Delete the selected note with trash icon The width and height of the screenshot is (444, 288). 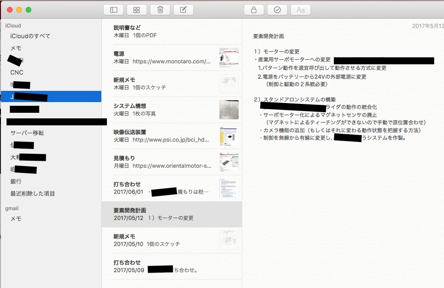[x=160, y=10]
